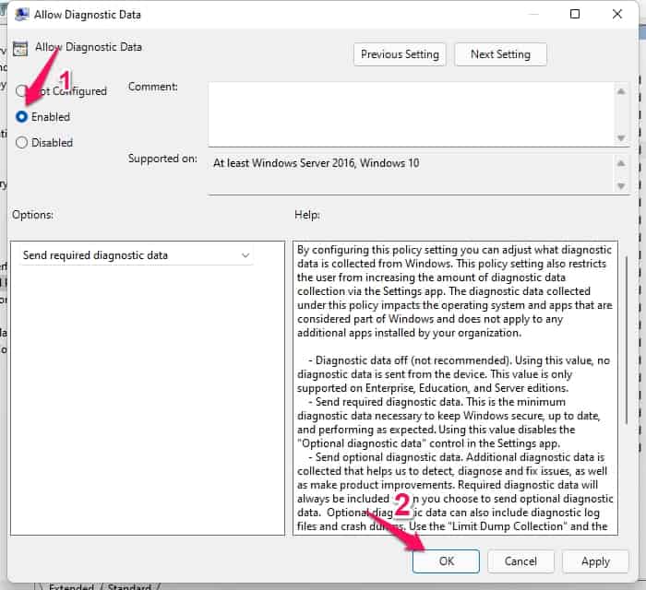Open the Send required diagnostic data dropdown
646x590 pixels.
(x=137, y=255)
